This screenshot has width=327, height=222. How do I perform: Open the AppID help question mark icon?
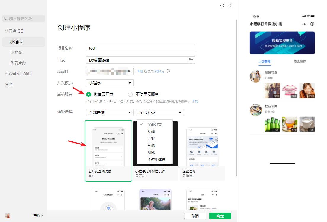(x=167, y=71)
